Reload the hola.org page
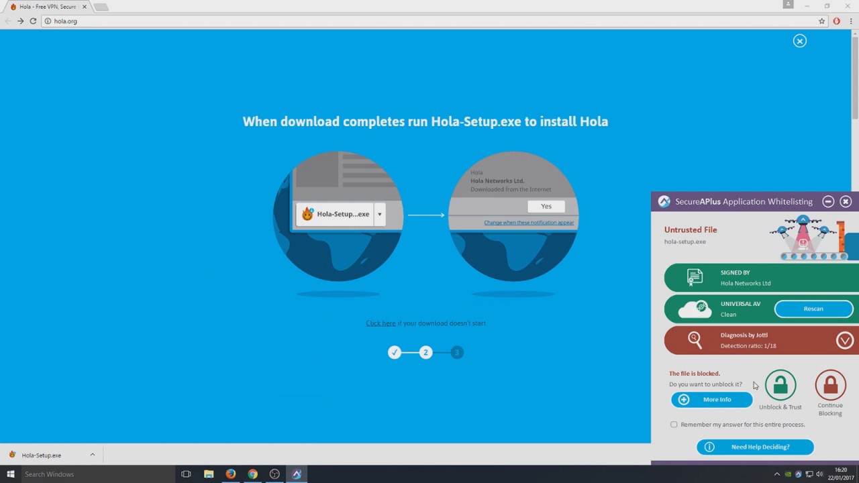Screen dimensions: 859x483 33,21
